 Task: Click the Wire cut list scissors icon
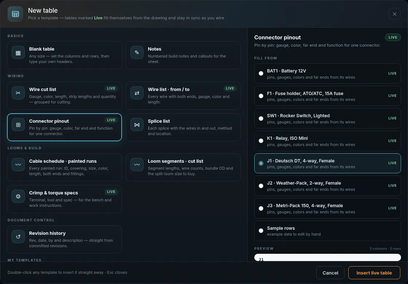point(18,93)
